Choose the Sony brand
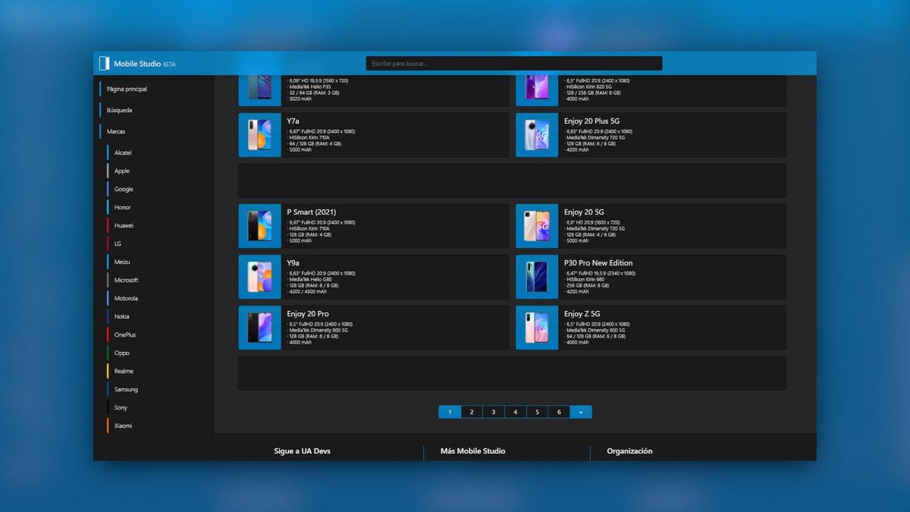This screenshot has height=512, width=910. 121,407
